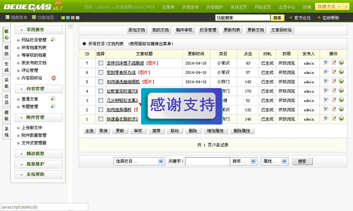
Task: Click the edit pencil icon for article ID 1
Action: (334, 119)
